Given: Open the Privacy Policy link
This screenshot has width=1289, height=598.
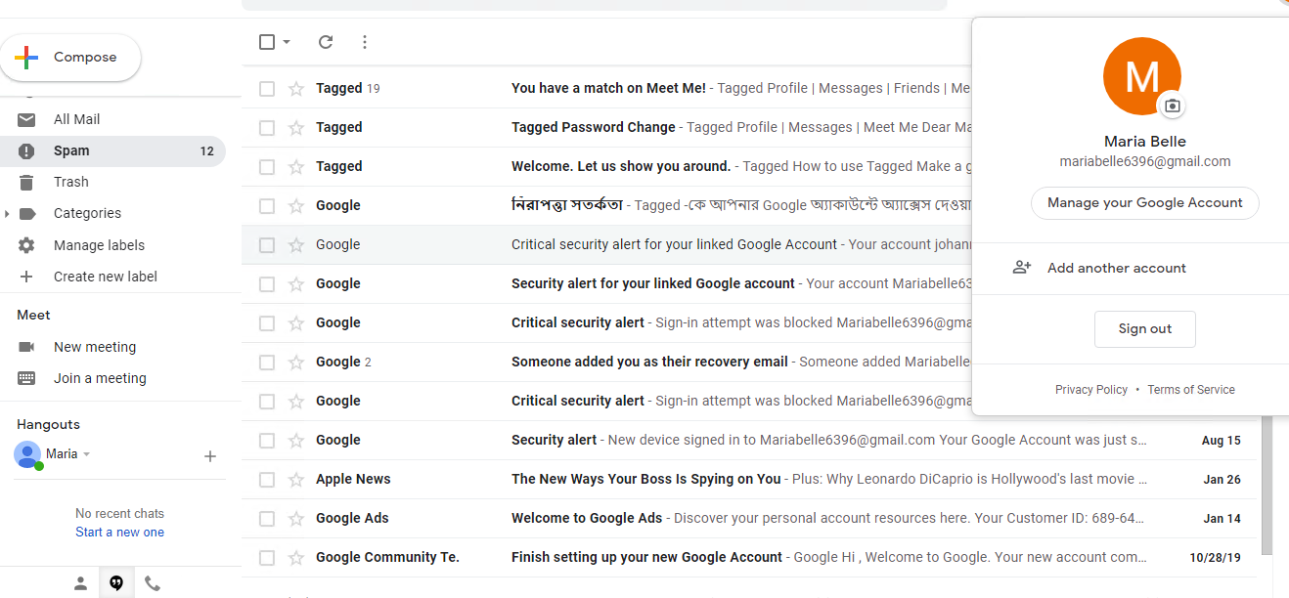Looking at the screenshot, I should click(1091, 390).
